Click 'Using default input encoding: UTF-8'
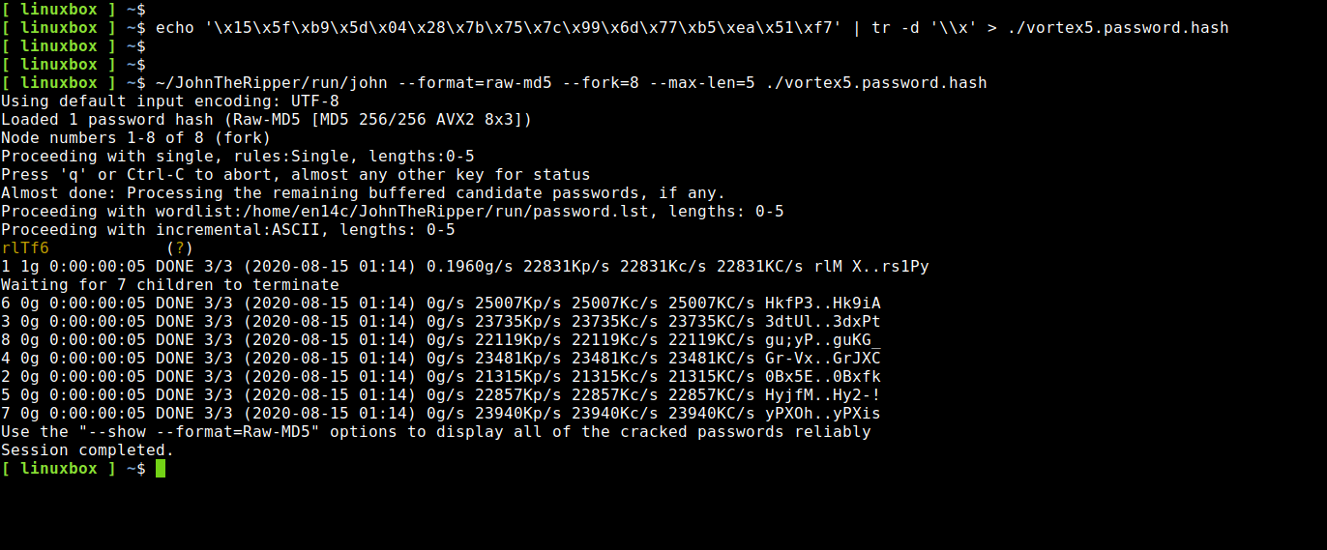Screen dimensions: 1327x550 pyautogui.click(x=169, y=101)
